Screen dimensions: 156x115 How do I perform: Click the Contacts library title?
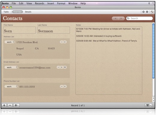coord(13,18)
